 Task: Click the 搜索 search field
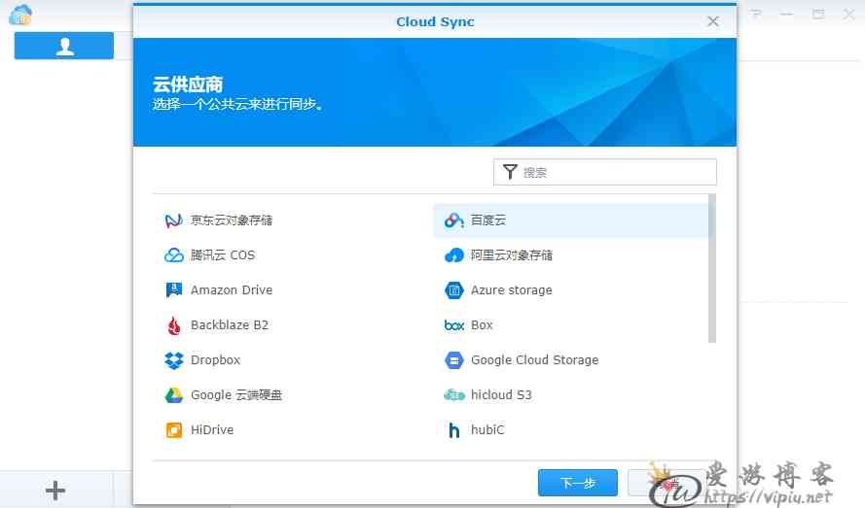tap(605, 173)
